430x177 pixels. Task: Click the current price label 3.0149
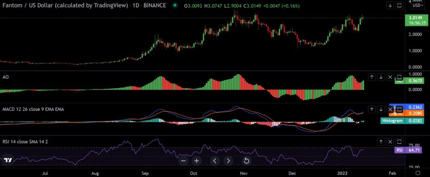tap(414, 18)
